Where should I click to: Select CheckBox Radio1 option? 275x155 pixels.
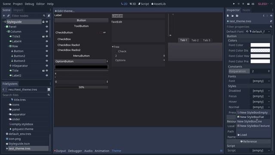tap(69, 45)
